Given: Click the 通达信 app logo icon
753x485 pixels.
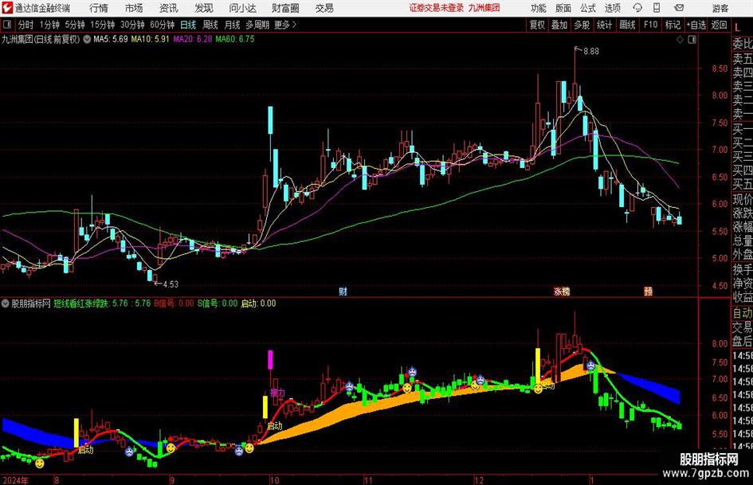Looking at the screenshot, I should (x=6, y=8).
